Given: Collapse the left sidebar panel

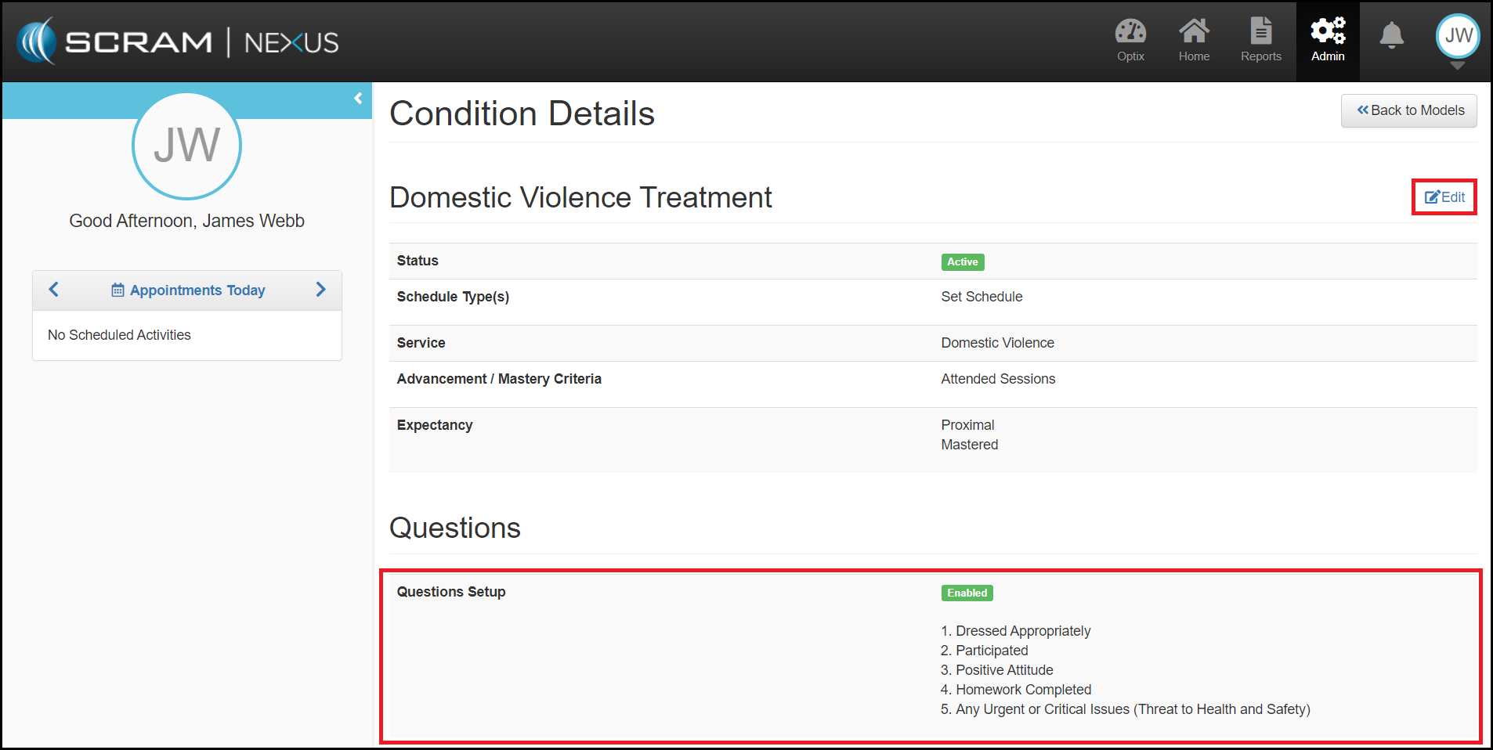Looking at the screenshot, I should pos(358,99).
